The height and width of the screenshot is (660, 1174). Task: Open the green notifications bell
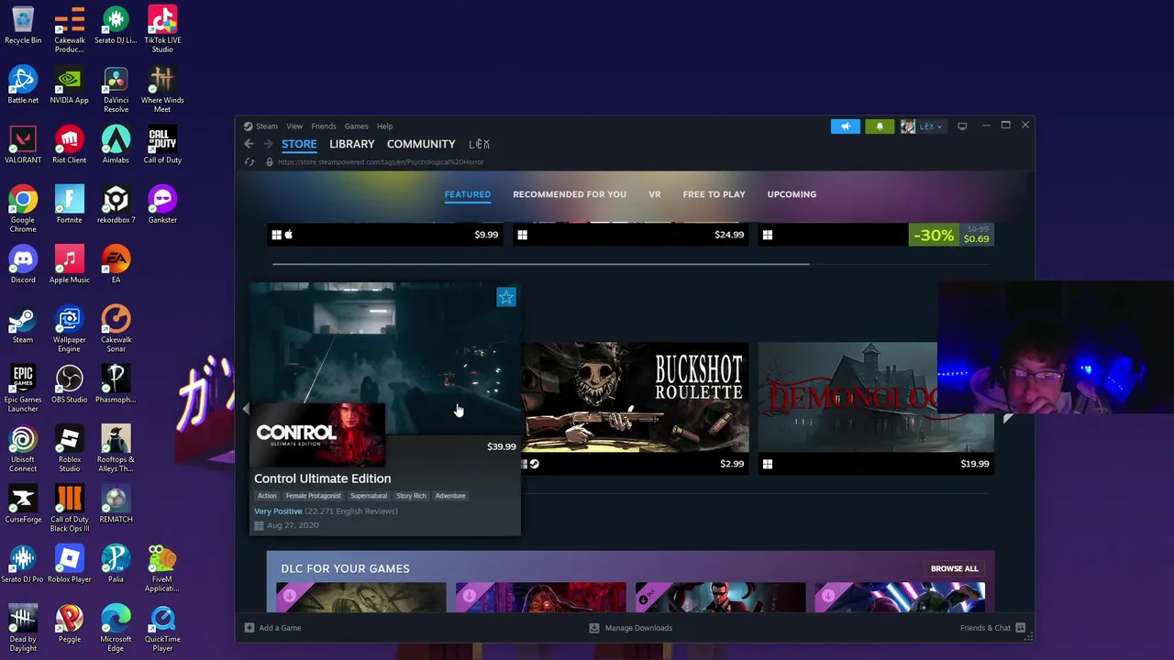pos(880,126)
